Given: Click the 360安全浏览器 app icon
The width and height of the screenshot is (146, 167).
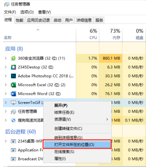Looking at the screenshot, I should click(x=13, y=58).
